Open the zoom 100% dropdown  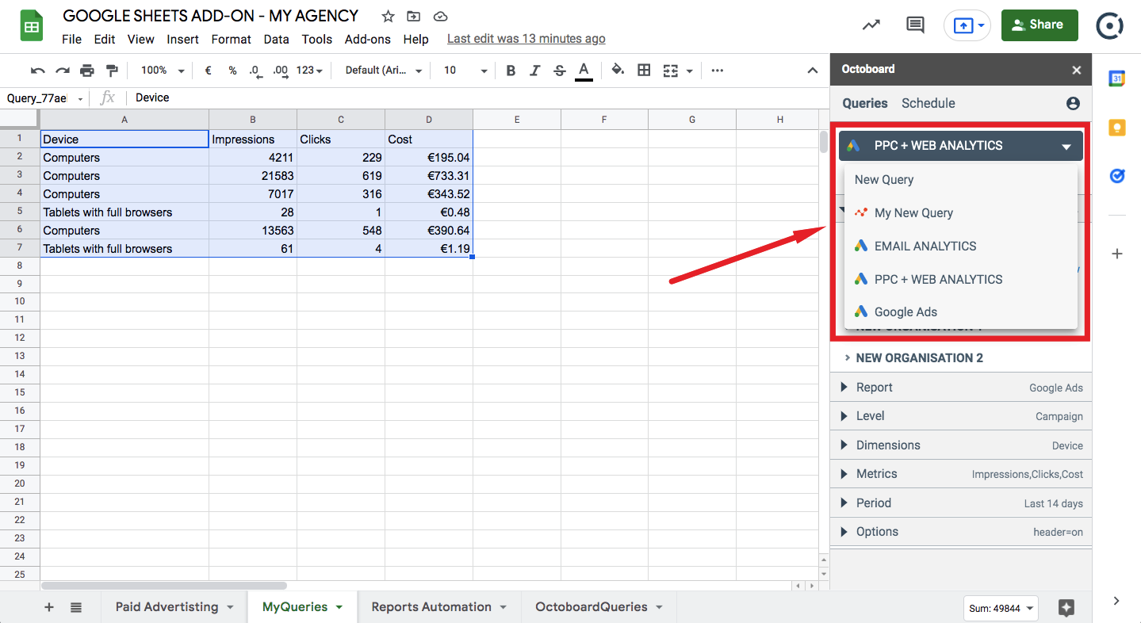pos(163,71)
